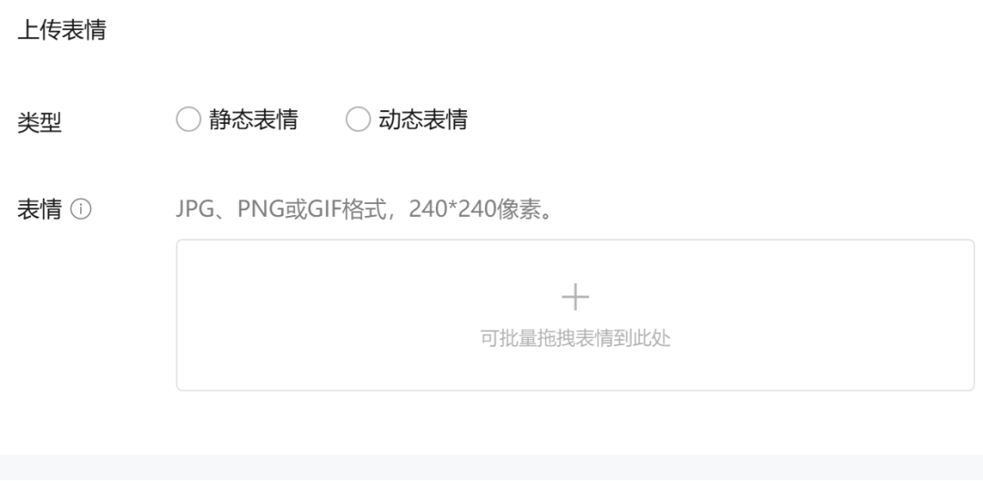
Task: Select the 静态表情 radio button
Action: tap(188, 119)
